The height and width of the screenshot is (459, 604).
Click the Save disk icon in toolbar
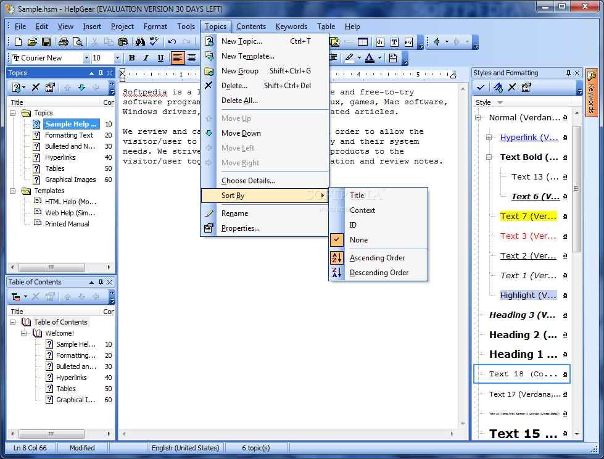point(46,42)
